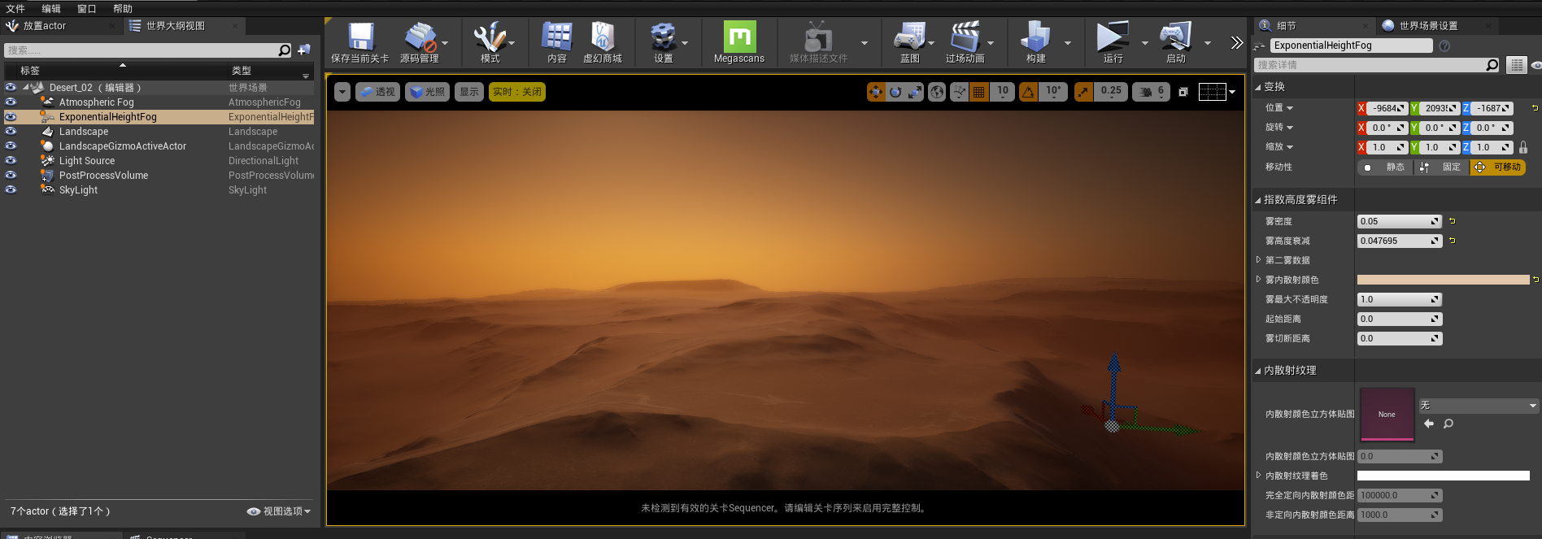Toggle visibility of ExponentialHeightFog actor
Viewport: 1542px width, 539px height.
[x=11, y=117]
